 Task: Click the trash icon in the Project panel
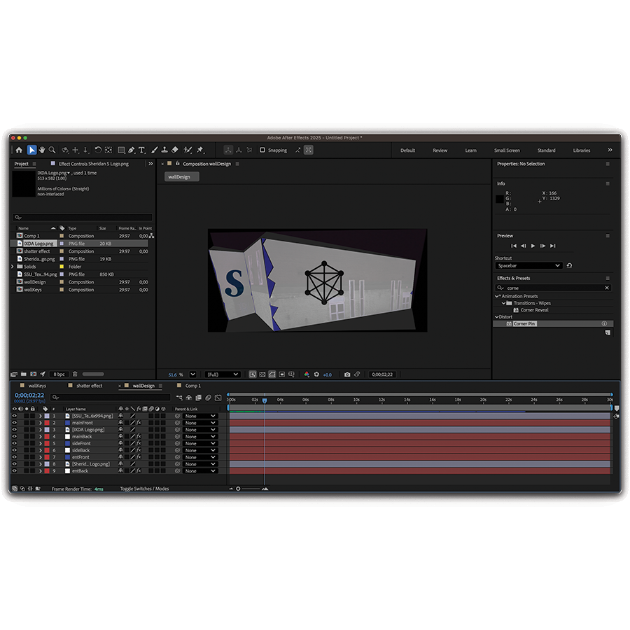click(x=75, y=374)
